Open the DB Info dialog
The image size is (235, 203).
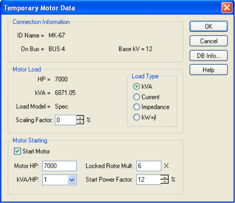coord(208,55)
